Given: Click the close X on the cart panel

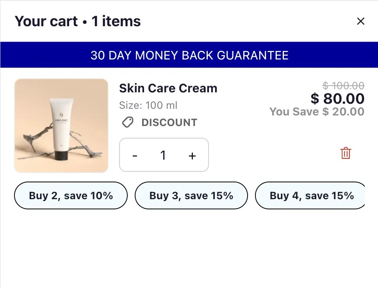Looking at the screenshot, I should [360, 21].
